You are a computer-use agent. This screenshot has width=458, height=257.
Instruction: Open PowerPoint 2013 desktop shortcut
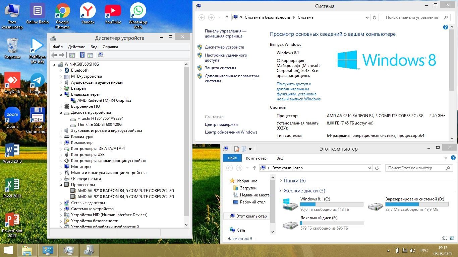click(x=12, y=225)
